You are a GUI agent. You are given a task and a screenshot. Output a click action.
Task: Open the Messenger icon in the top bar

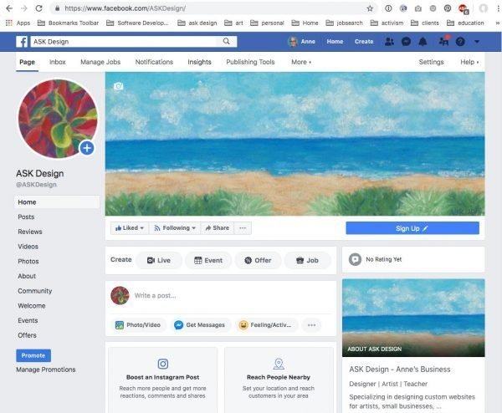pos(406,42)
